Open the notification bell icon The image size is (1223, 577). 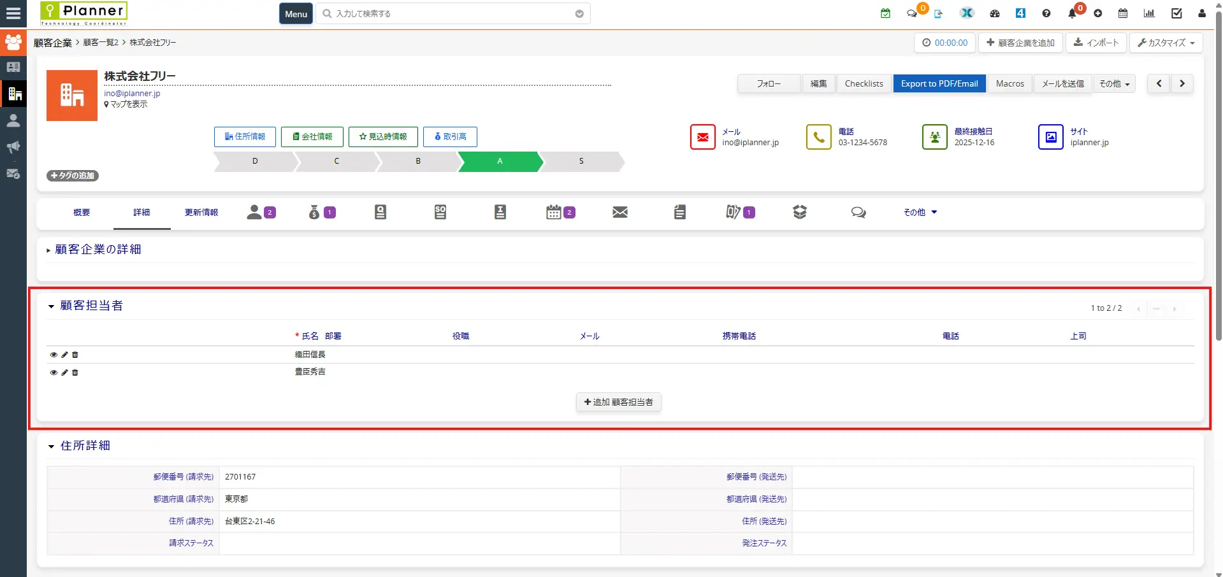(1072, 13)
